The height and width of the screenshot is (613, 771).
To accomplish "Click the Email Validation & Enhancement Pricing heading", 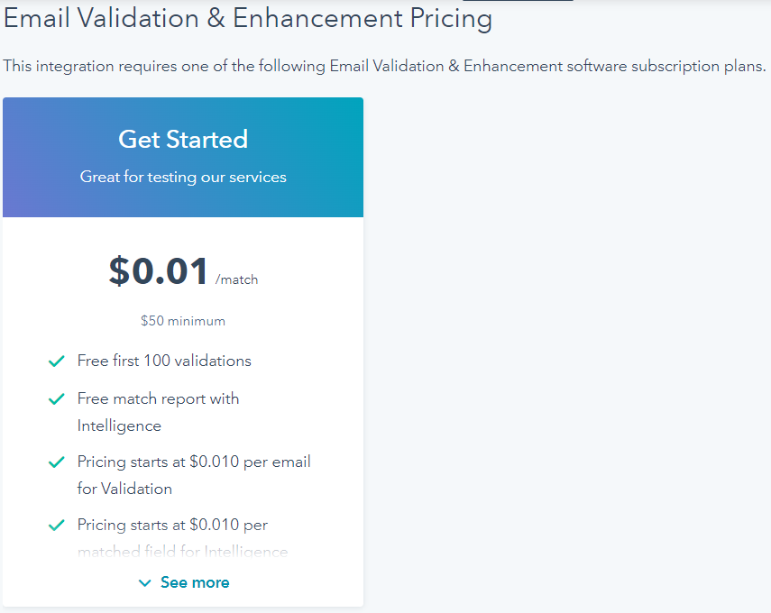I will pos(248,18).
